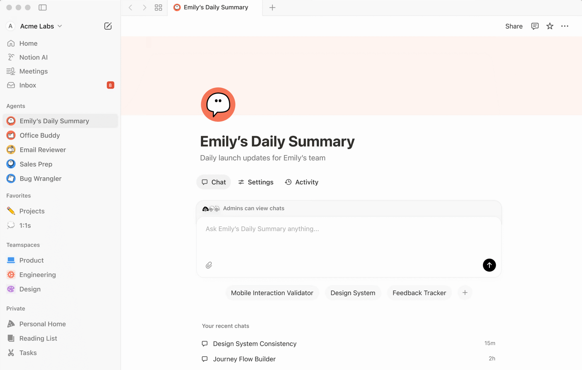Open comments with the speech bubble icon
Image resolution: width=582 pixels, height=370 pixels.
535,26
